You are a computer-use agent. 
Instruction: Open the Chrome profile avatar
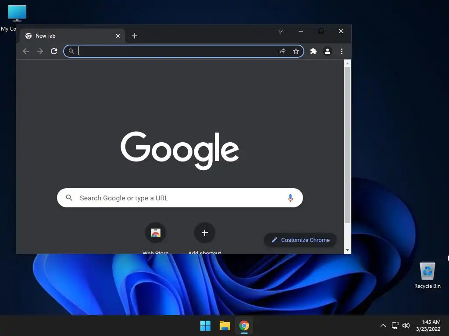[x=327, y=51]
